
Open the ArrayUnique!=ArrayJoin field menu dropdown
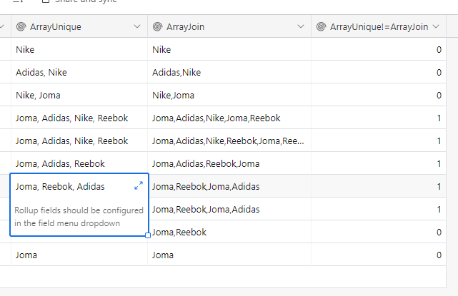tap(436, 26)
